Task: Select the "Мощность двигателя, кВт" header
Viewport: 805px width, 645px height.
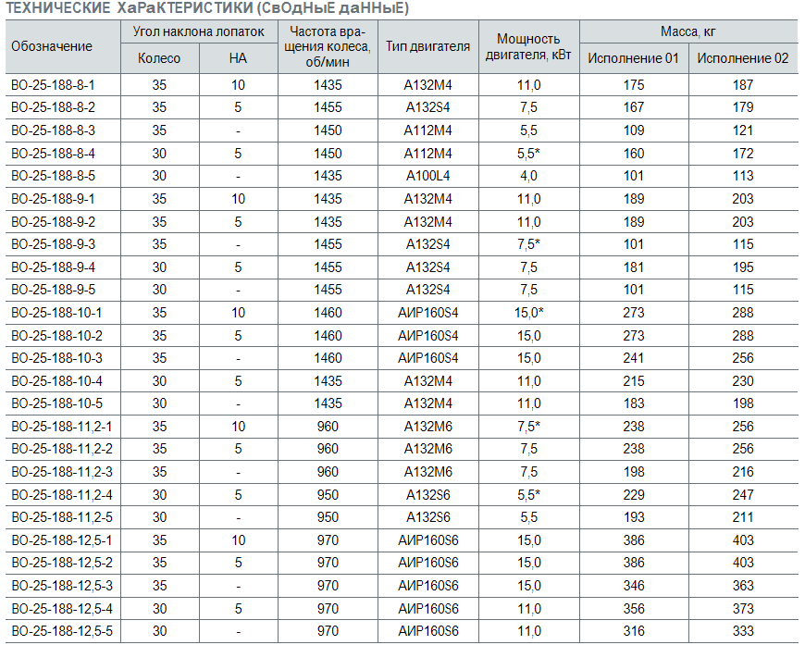Action: click(528, 46)
